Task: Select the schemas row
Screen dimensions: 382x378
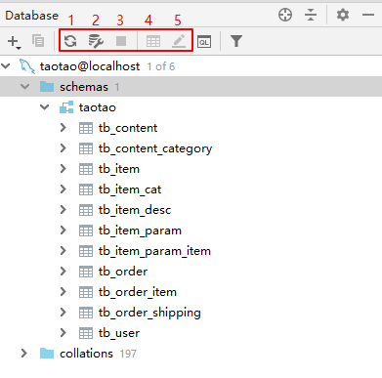Action: [x=191, y=87]
